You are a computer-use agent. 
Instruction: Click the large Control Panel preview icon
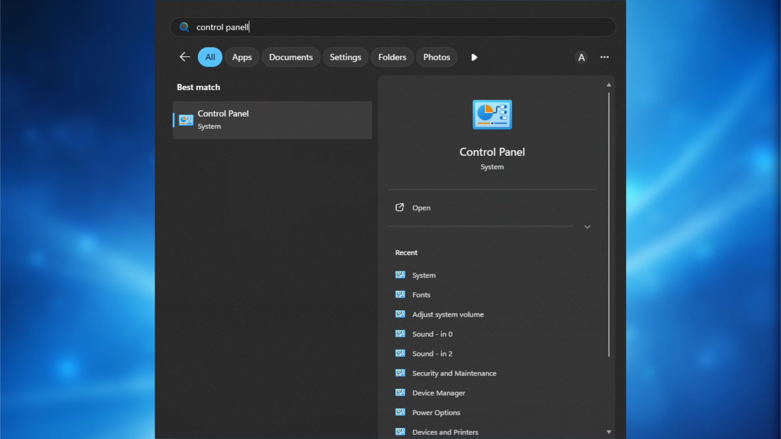tap(492, 114)
